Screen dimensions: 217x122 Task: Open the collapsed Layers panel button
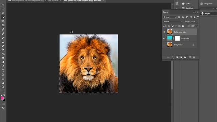(208, 14)
